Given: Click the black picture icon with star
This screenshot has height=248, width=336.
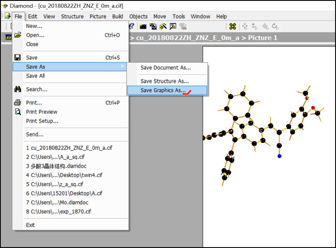Looking at the screenshot, I should coord(143,26).
